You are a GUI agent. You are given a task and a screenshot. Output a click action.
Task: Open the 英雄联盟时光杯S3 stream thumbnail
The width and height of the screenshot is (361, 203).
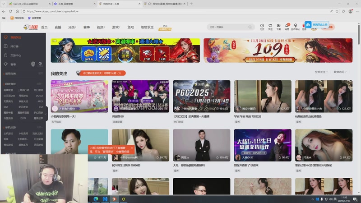140,96
